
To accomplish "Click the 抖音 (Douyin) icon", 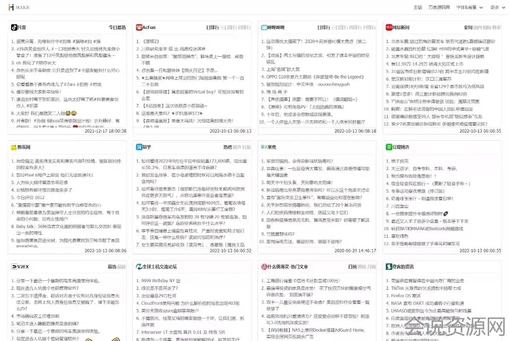I will tap(14, 28).
